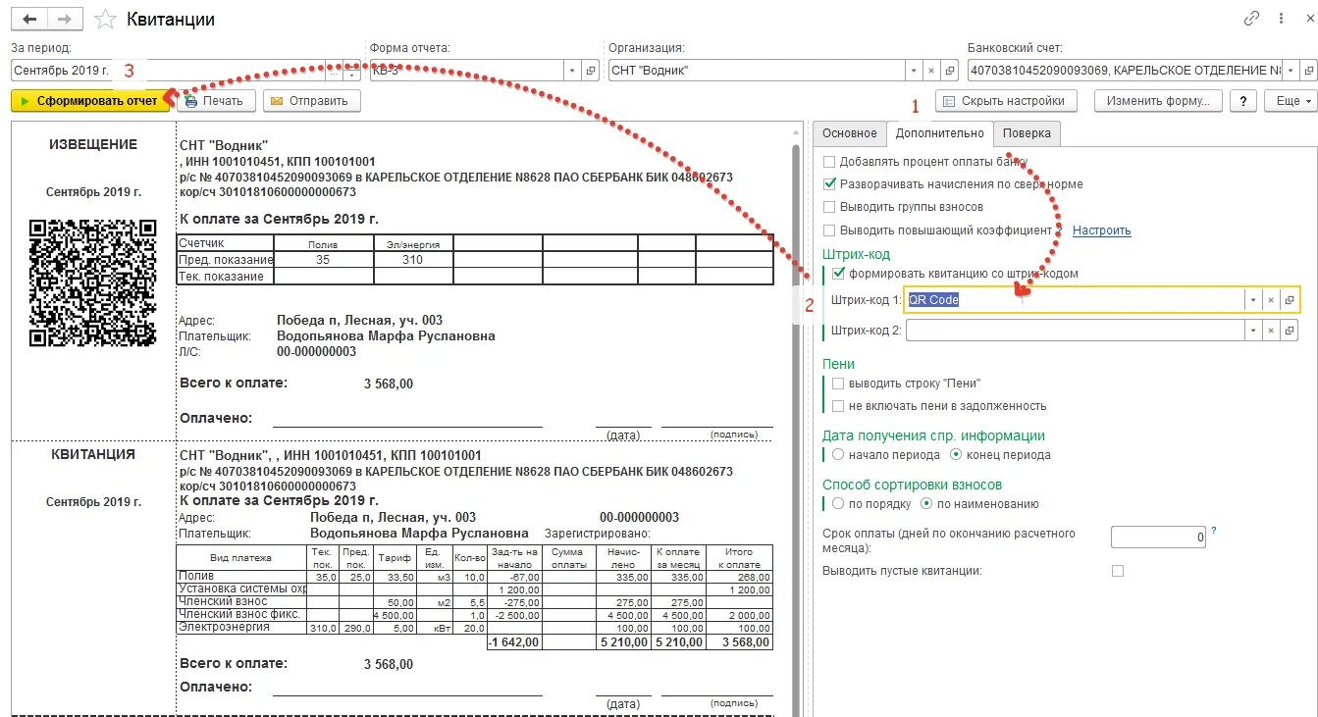Select по порядку sorting option

(x=837, y=504)
